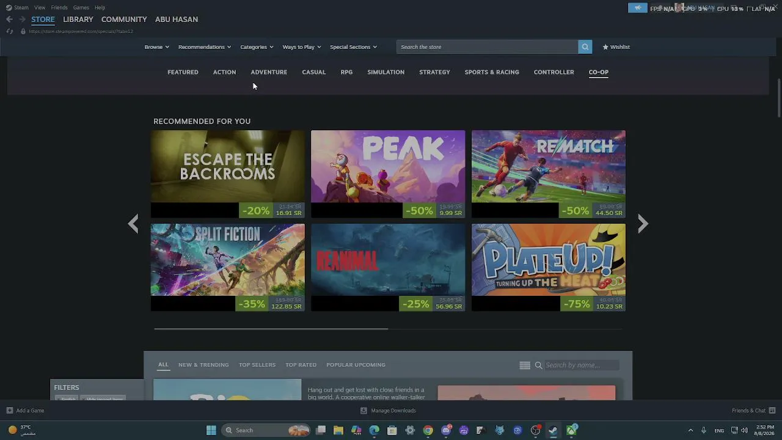Open the PEAK game card
The width and height of the screenshot is (782, 440).
click(x=388, y=174)
